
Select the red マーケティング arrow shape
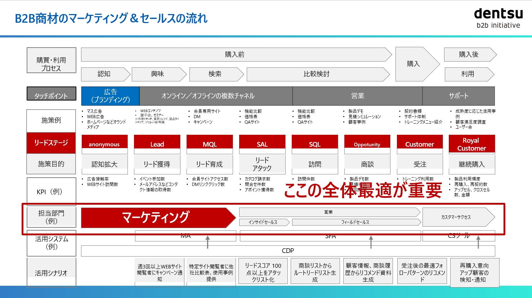[156, 218]
